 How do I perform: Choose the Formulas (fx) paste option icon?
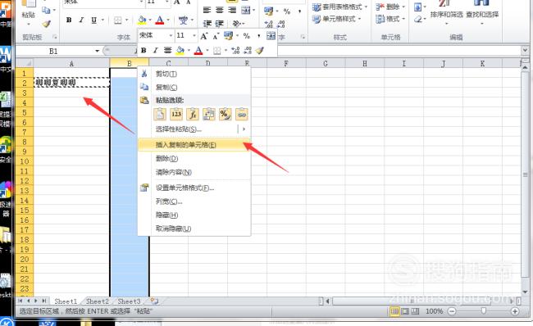tap(193, 115)
